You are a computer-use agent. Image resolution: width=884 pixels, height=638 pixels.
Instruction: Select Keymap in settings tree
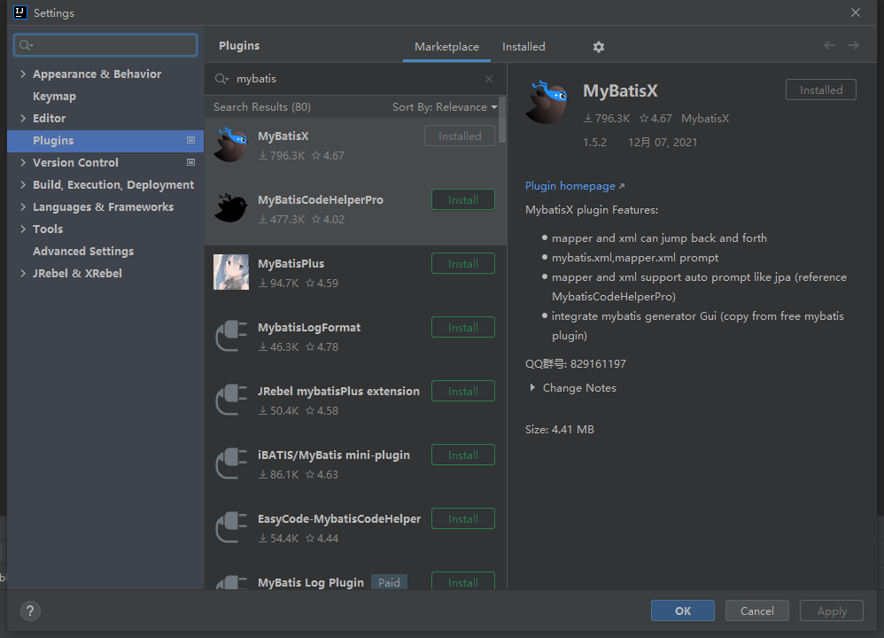pos(54,97)
